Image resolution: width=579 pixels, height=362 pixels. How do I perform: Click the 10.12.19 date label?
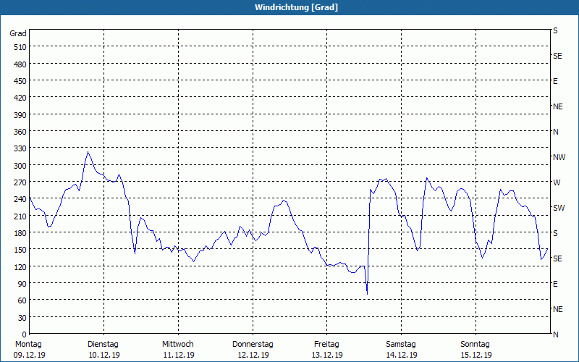tap(104, 355)
